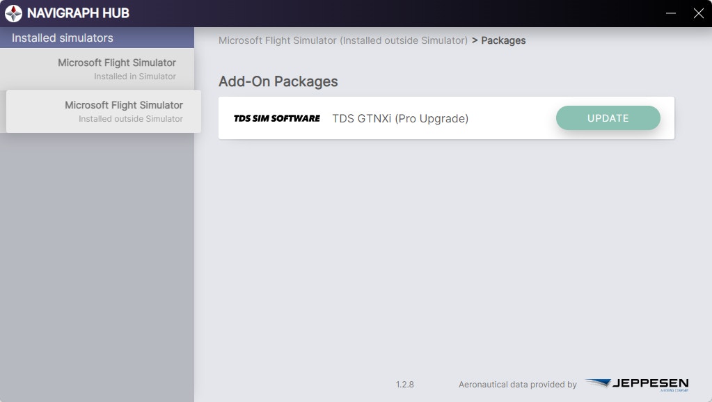Click the NAVIGRAPH HUB title text
712x402 pixels.
[x=78, y=13]
